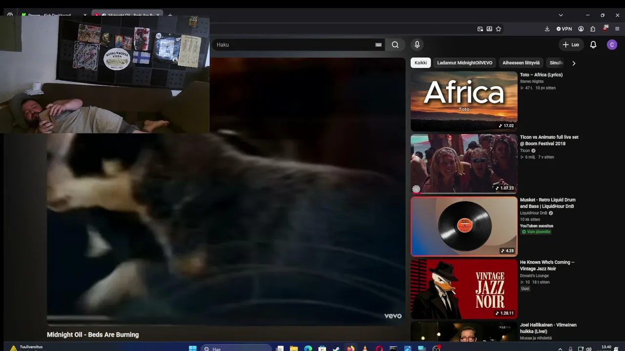Open the terminal from the taskbar
Viewport: 625px width, 351px height.
pos(394,349)
